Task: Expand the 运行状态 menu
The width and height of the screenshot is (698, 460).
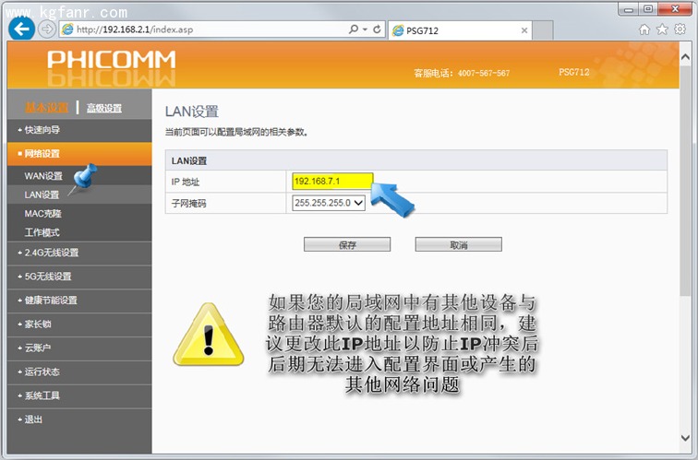Action: click(79, 372)
